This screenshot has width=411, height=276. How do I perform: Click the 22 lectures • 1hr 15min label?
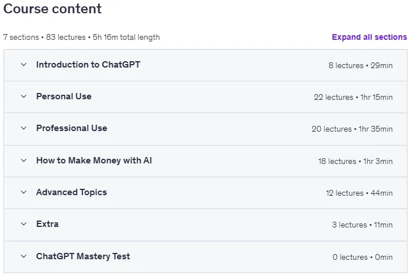coord(353,97)
